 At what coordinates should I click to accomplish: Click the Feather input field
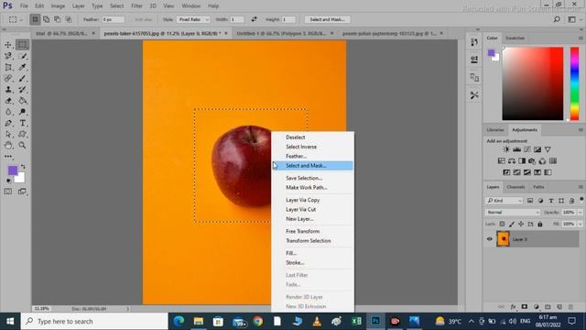click(x=113, y=19)
